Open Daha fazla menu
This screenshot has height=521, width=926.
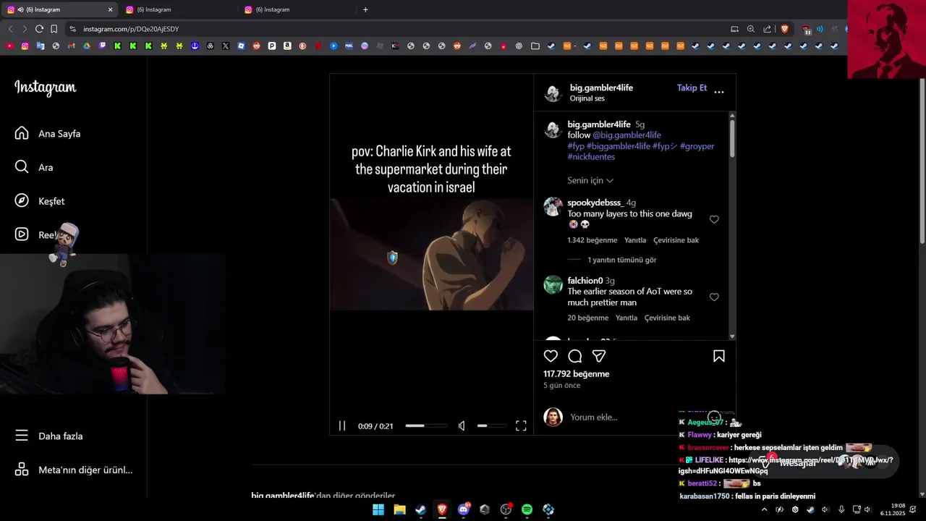coord(49,436)
